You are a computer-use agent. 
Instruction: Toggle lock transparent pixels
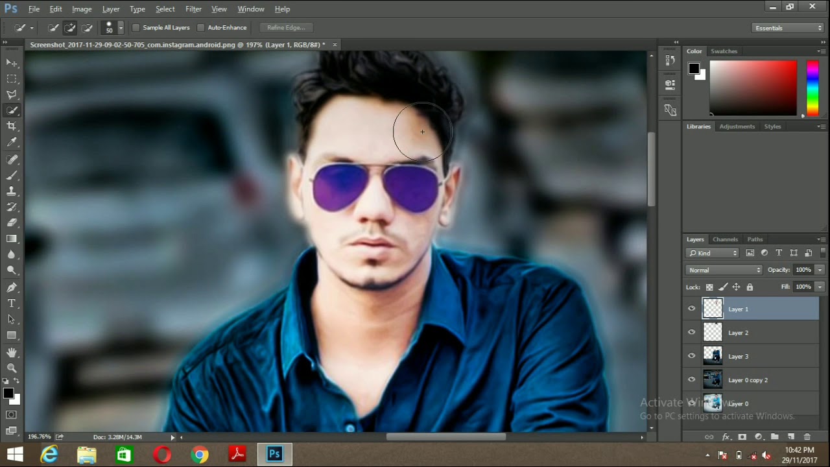click(x=709, y=287)
